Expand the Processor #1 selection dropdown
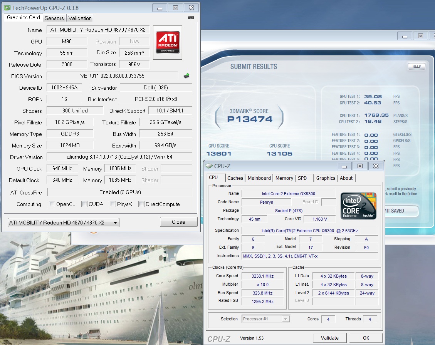Image resolution: width=435 pixels, height=345 pixels. tap(266, 319)
